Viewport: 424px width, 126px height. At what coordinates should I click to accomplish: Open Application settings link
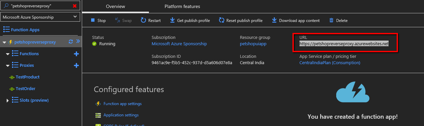click(x=121, y=115)
